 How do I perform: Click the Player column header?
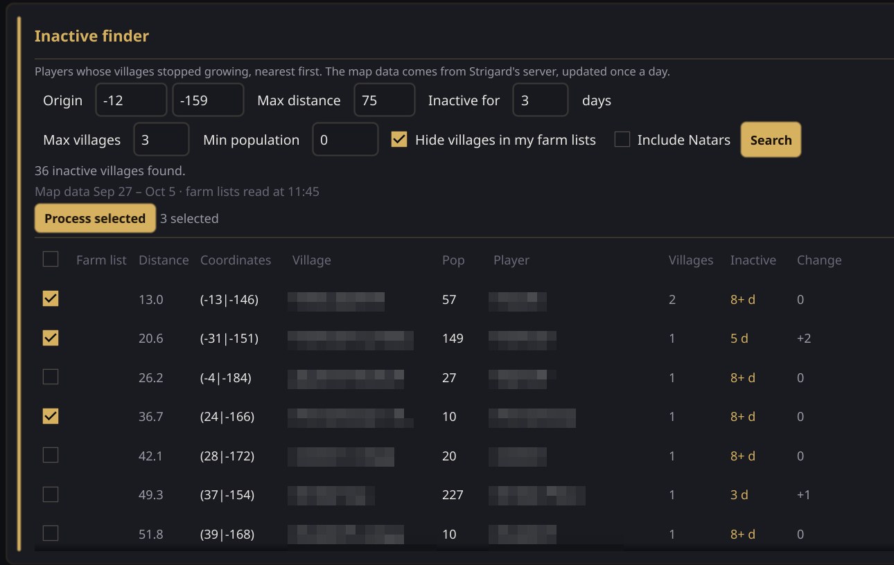[511, 260]
